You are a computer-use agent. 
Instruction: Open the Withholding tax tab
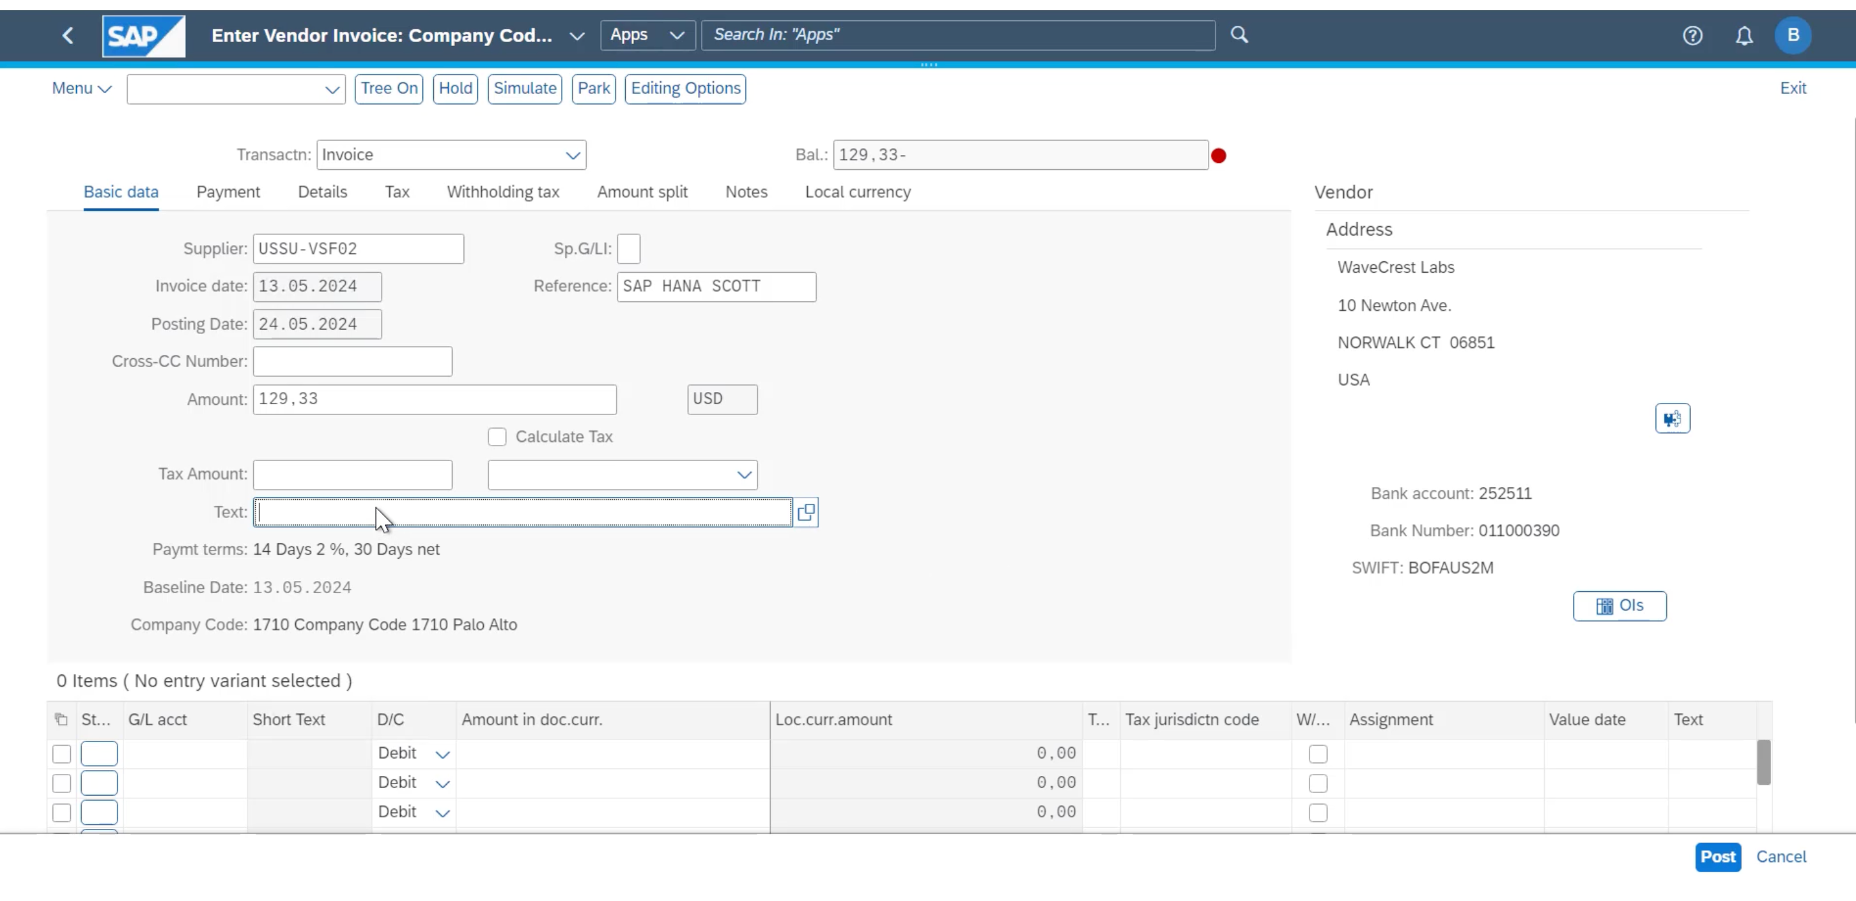[x=502, y=192]
